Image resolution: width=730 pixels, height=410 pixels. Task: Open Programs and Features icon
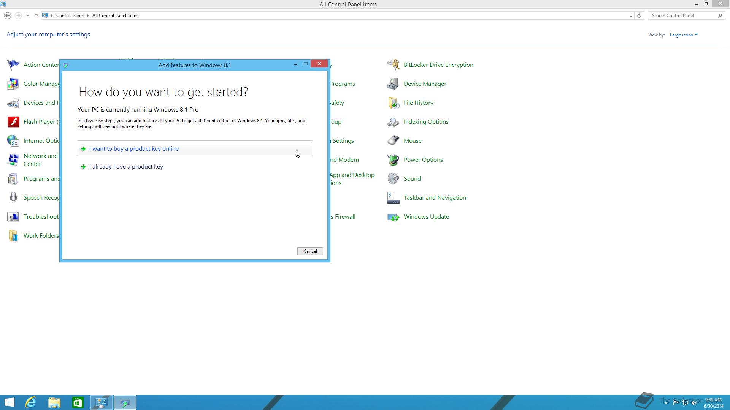pyautogui.click(x=13, y=179)
